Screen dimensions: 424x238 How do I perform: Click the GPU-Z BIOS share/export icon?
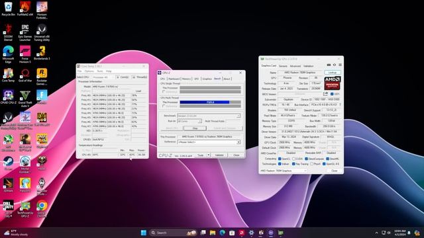coord(325,94)
